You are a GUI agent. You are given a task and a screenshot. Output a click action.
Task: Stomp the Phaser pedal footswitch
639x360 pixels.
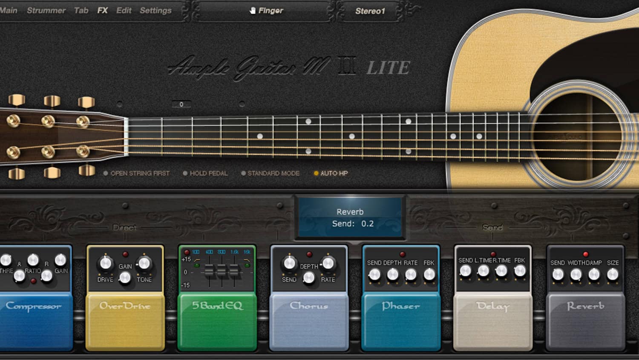401,322
